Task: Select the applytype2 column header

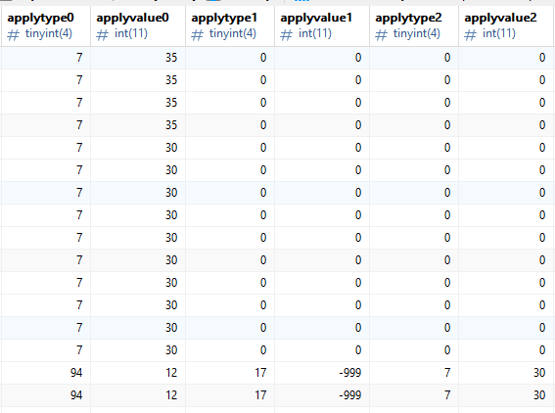Action: click(414, 25)
